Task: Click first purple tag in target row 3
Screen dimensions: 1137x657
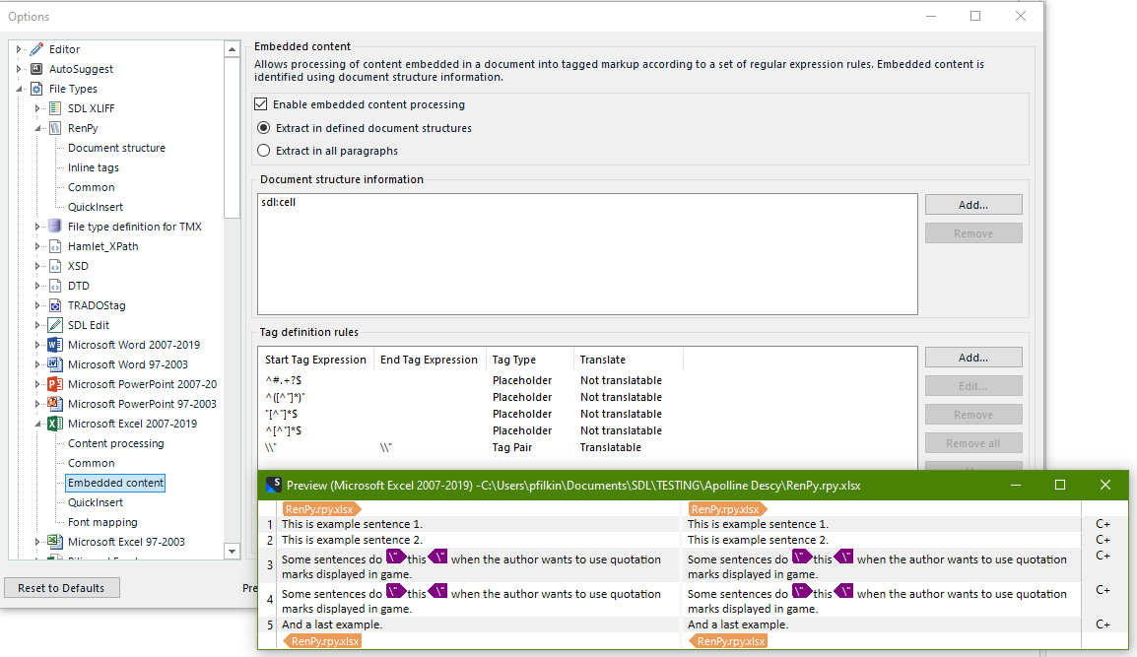Action: 801,557
